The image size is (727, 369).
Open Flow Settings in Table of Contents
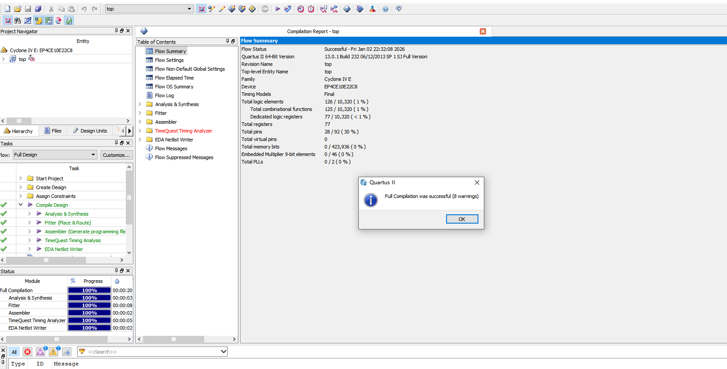[169, 60]
